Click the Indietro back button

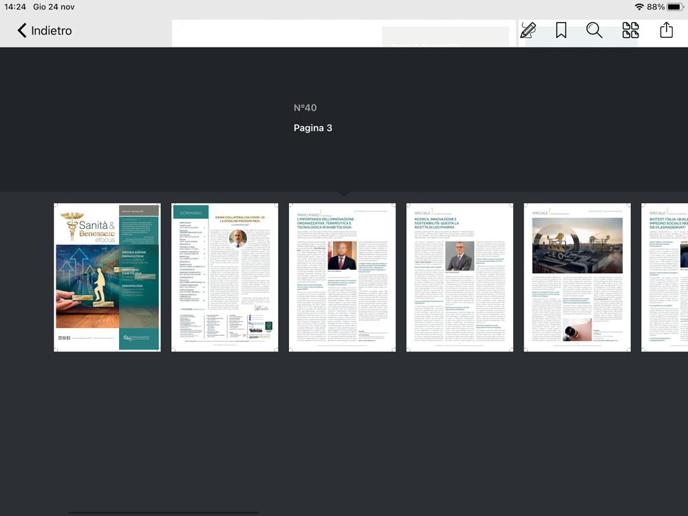pos(45,30)
